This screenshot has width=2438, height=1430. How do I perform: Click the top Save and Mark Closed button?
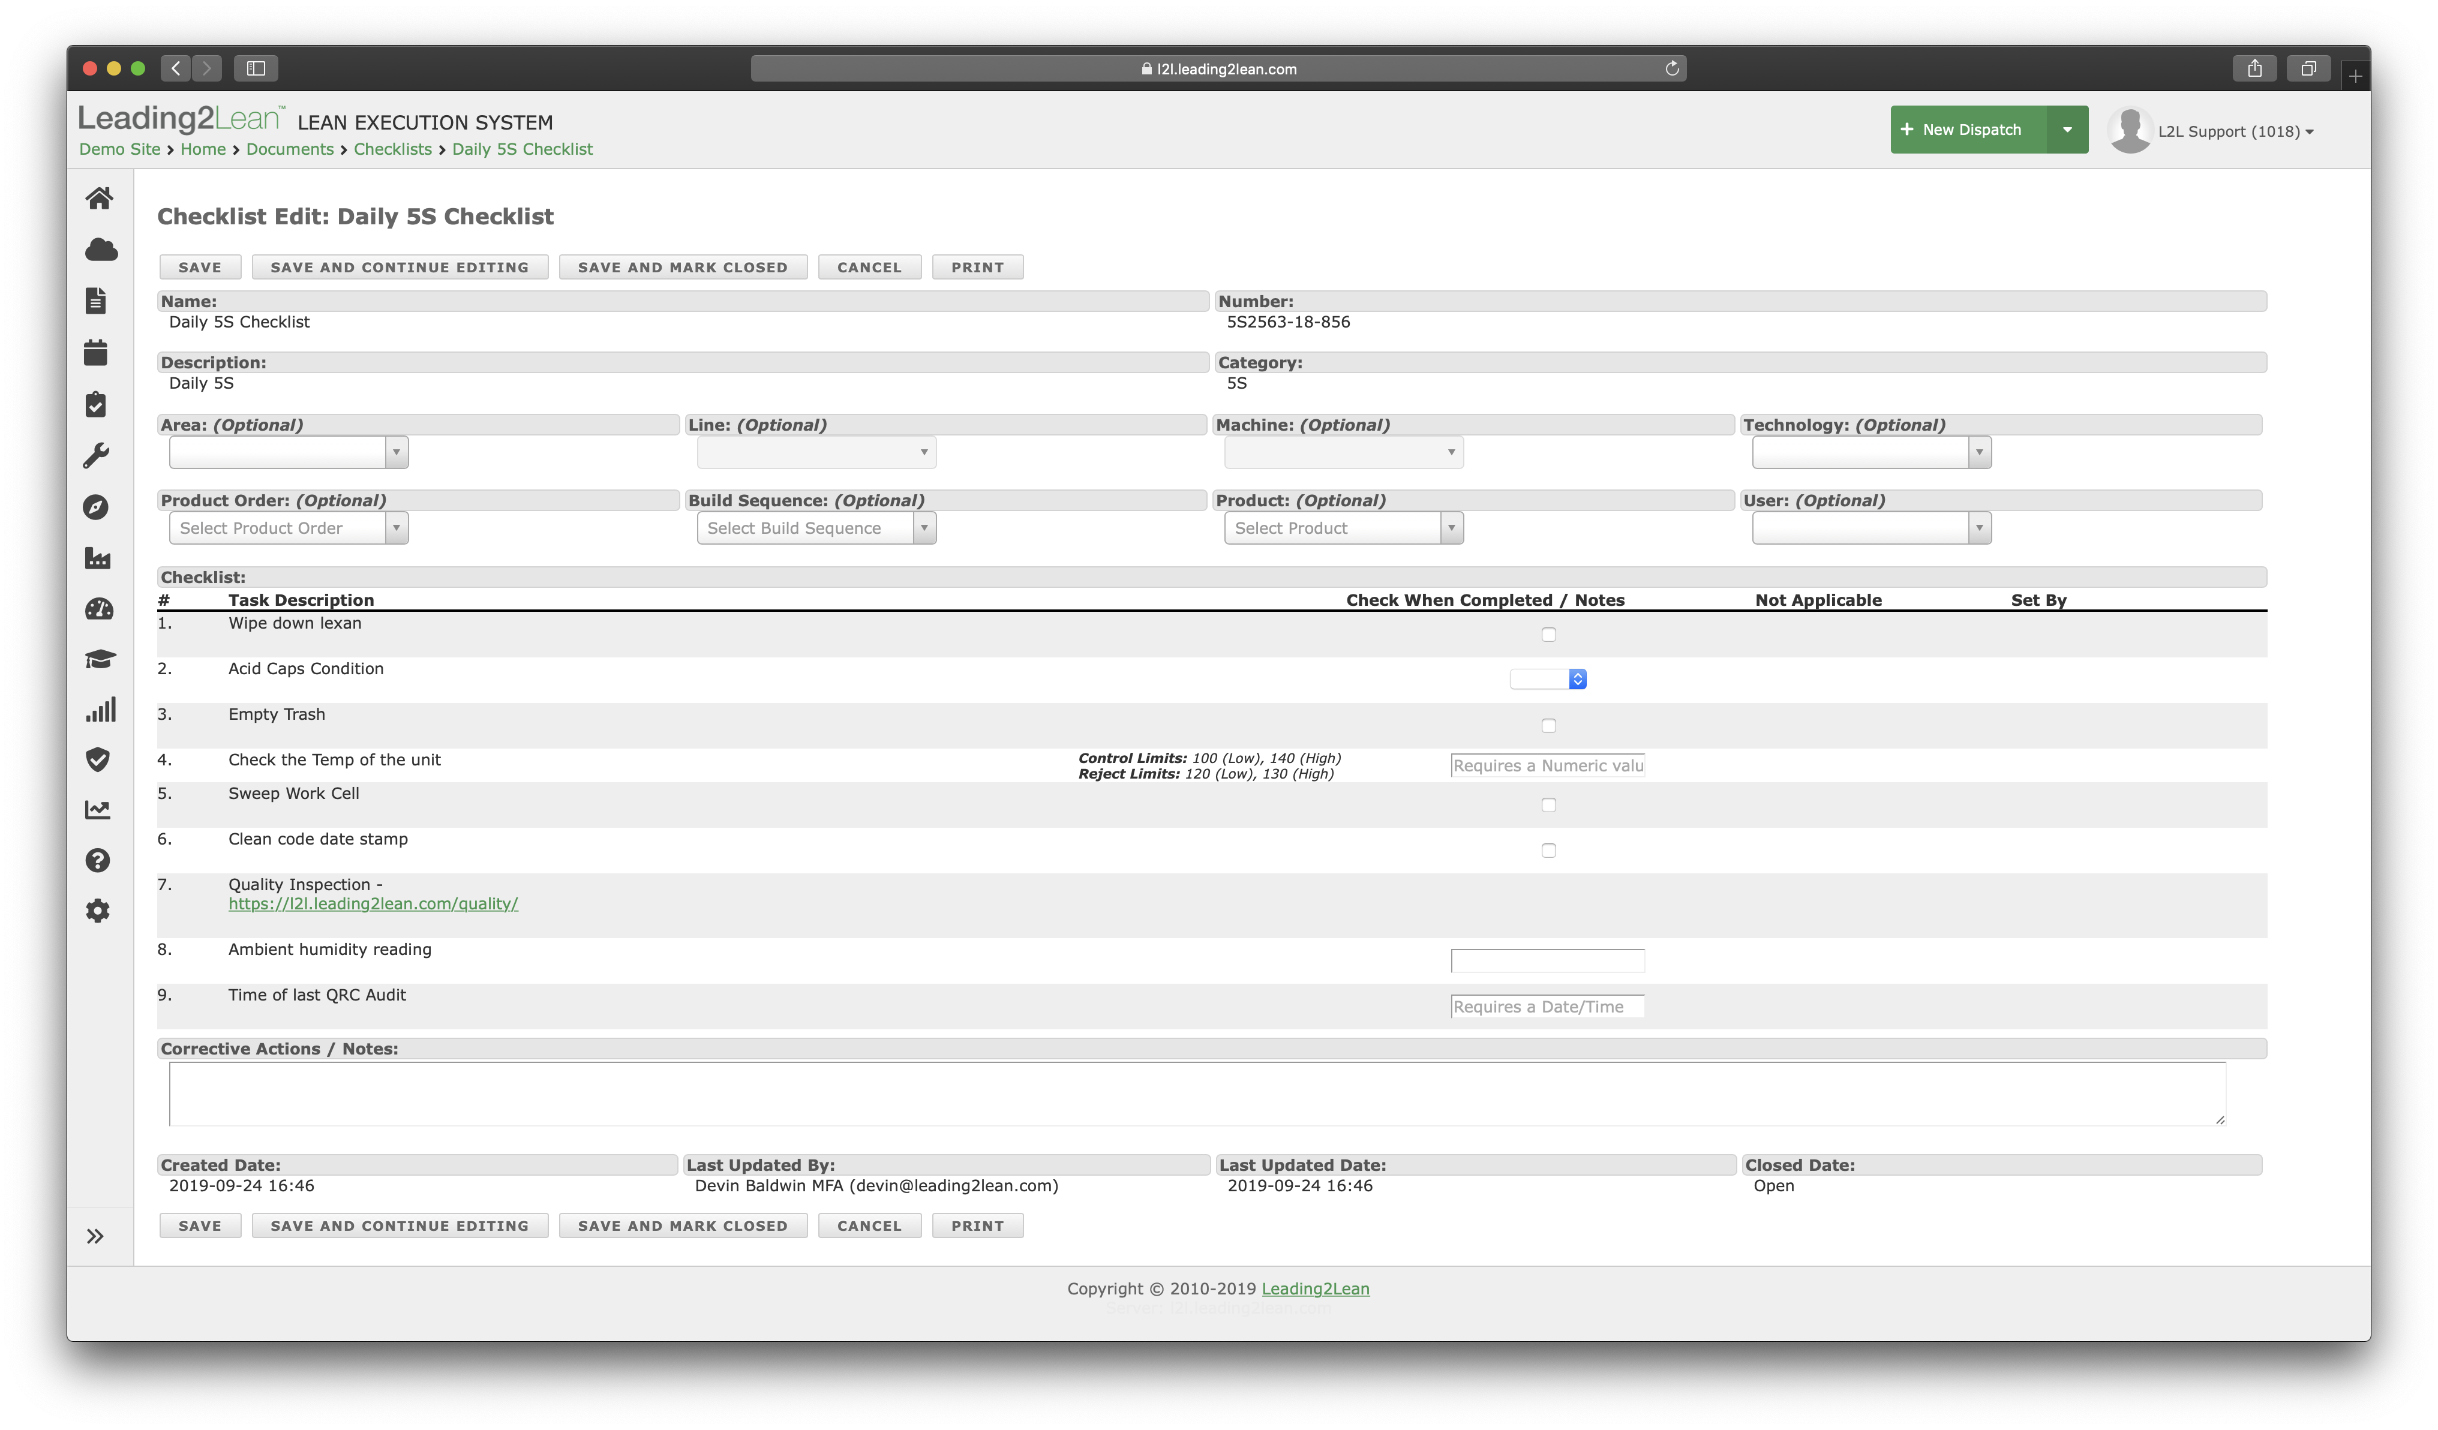pyautogui.click(x=682, y=267)
